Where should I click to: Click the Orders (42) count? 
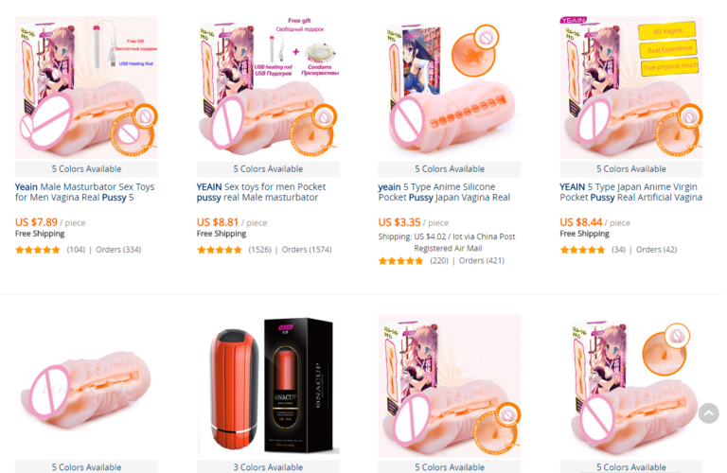click(656, 250)
